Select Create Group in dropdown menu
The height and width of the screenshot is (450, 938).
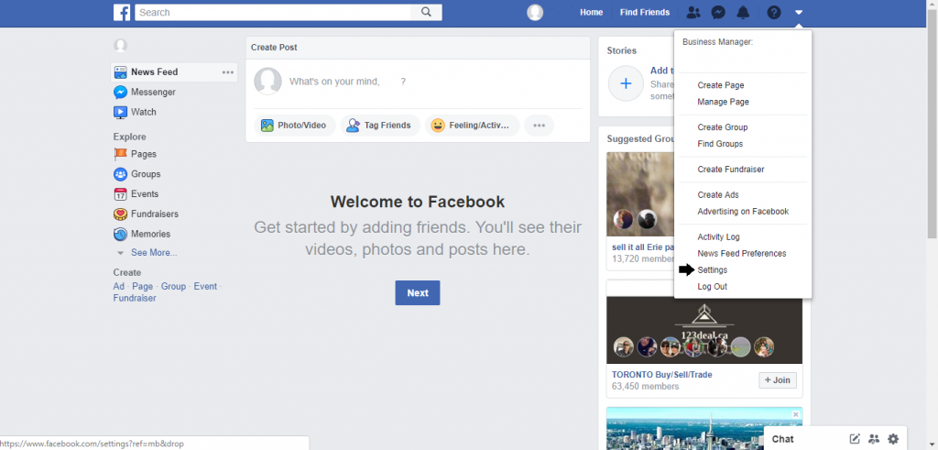[722, 127]
